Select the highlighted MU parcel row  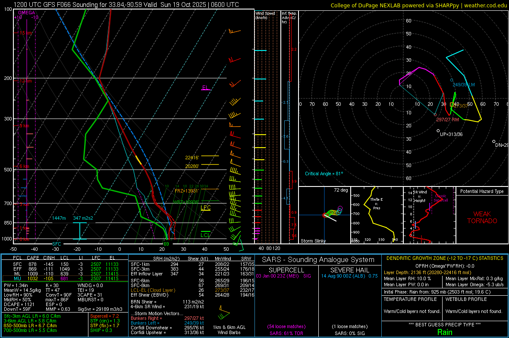(x=65, y=278)
